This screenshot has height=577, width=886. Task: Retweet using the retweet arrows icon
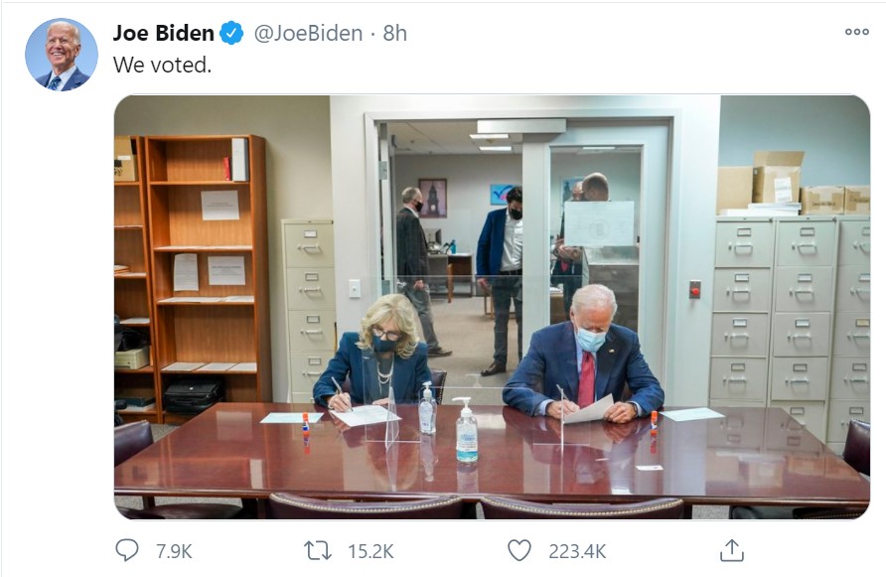pos(317,549)
